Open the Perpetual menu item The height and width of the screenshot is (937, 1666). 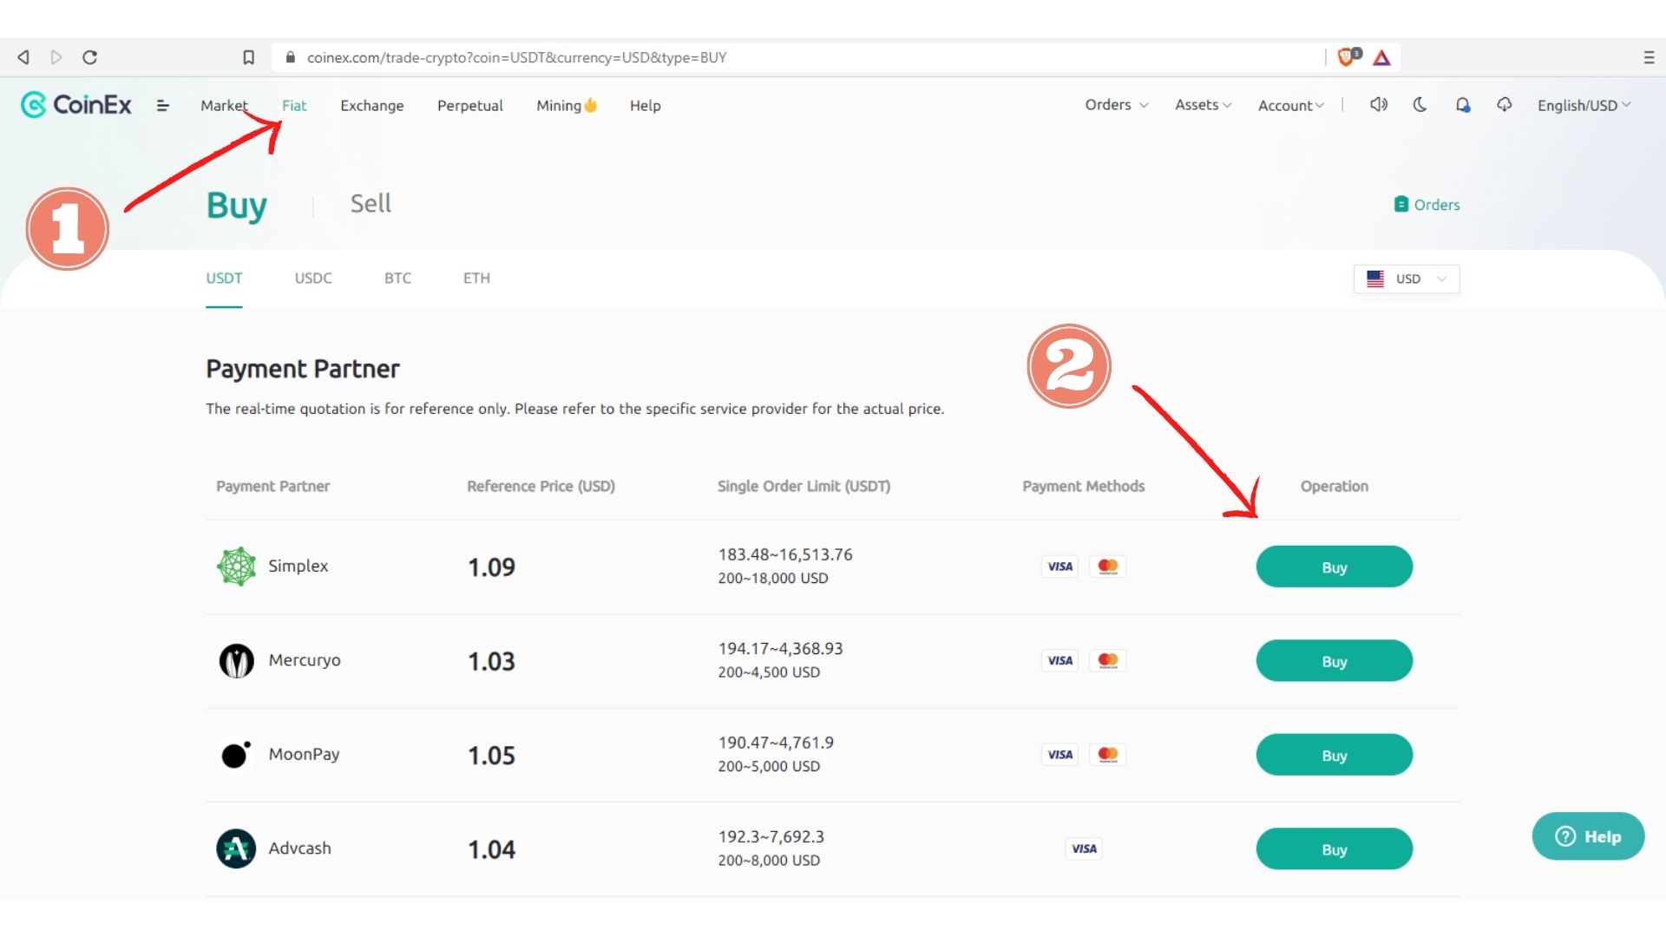click(470, 105)
